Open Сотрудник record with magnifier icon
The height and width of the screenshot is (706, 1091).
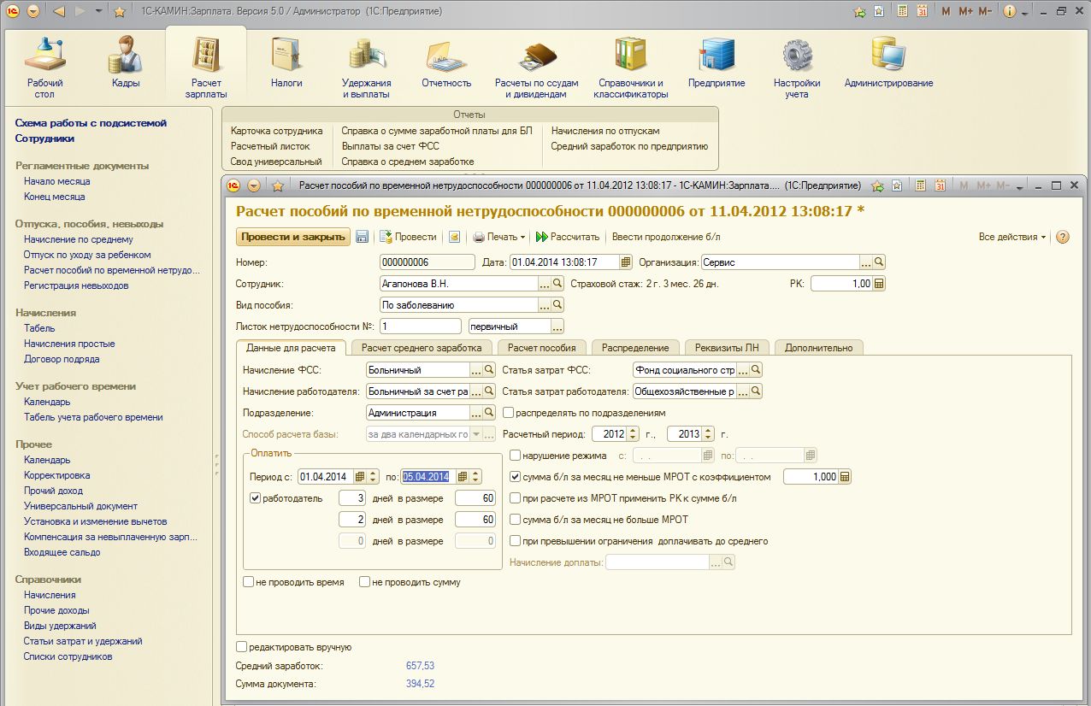click(x=557, y=283)
